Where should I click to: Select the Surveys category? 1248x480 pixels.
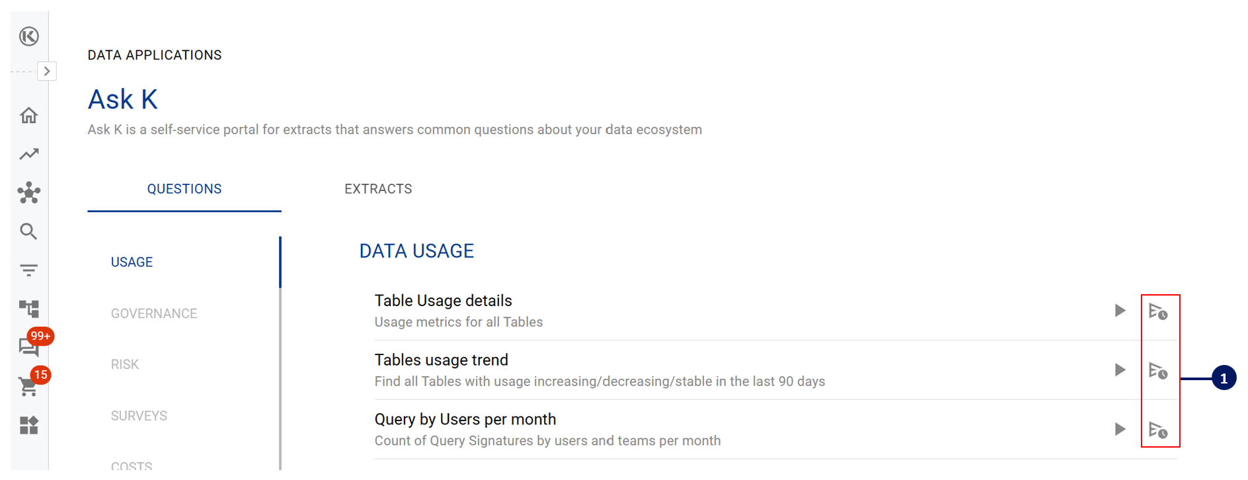139,416
